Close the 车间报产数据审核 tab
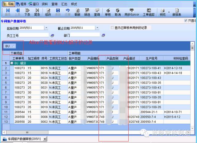The width and height of the screenshot is (197, 143). pyautogui.click(x=45, y=139)
